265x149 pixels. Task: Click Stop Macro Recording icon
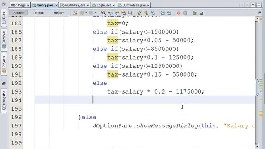pyautogui.click(x=185, y=13)
